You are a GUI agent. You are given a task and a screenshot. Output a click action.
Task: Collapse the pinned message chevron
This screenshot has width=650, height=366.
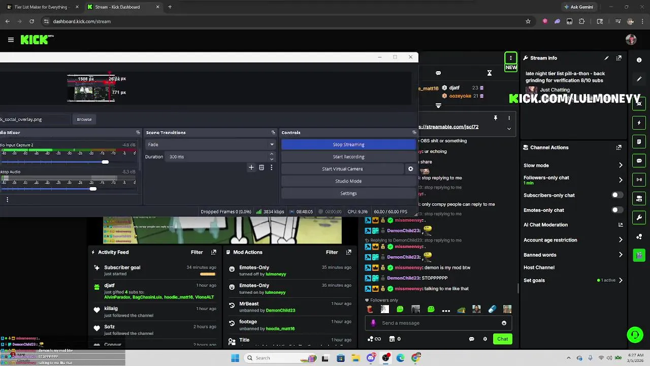point(509,129)
